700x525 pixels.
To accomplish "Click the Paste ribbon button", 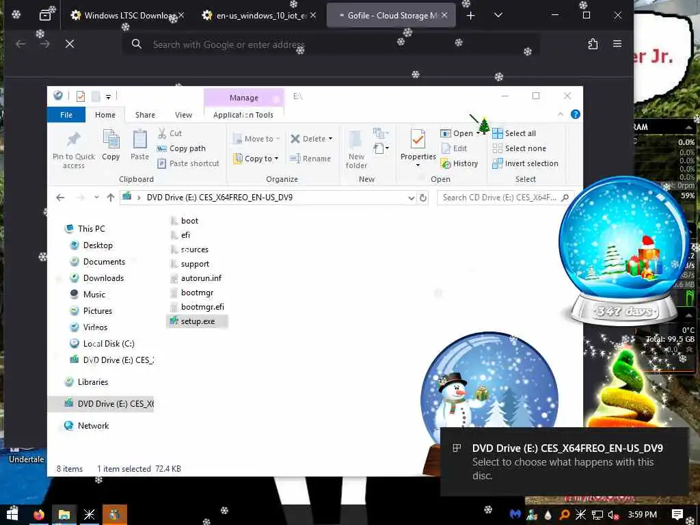I will pos(139,145).
